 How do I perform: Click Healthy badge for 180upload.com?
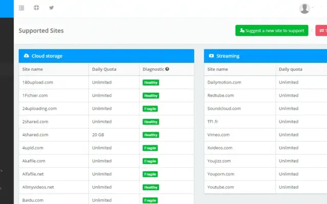pos(151,83)
